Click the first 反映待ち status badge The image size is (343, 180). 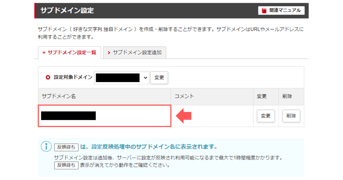coord(66,147)
